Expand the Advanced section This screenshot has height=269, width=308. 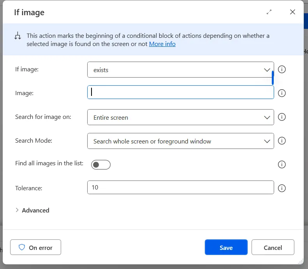[x=32, y=210]
